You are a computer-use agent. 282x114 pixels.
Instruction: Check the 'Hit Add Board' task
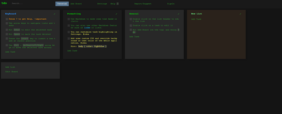pos(131,30)
